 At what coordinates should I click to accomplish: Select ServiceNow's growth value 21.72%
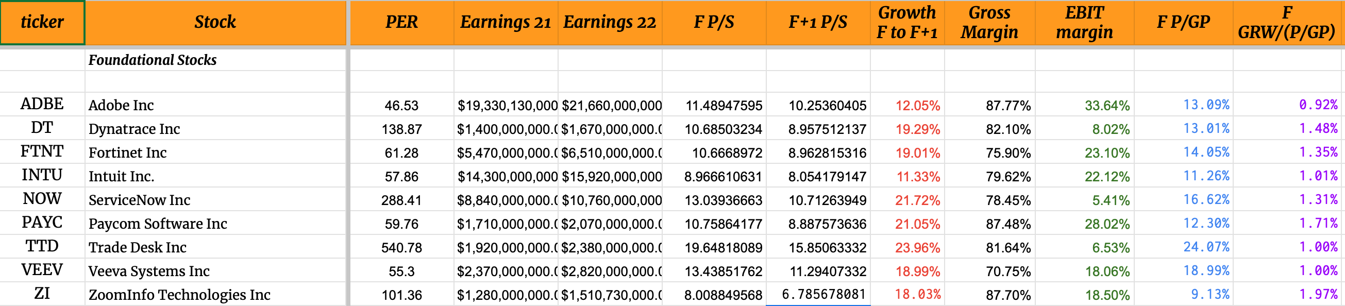coord(917,200)
